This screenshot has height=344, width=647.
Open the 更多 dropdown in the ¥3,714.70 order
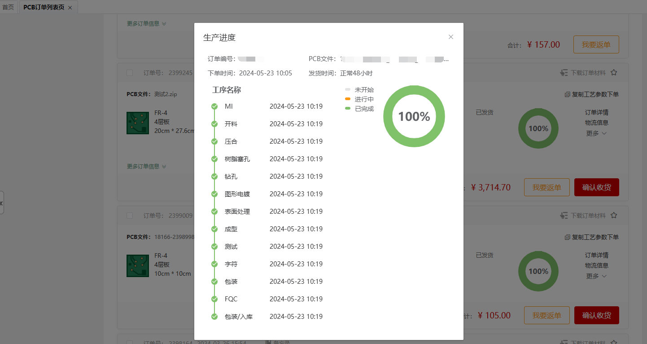596,133
